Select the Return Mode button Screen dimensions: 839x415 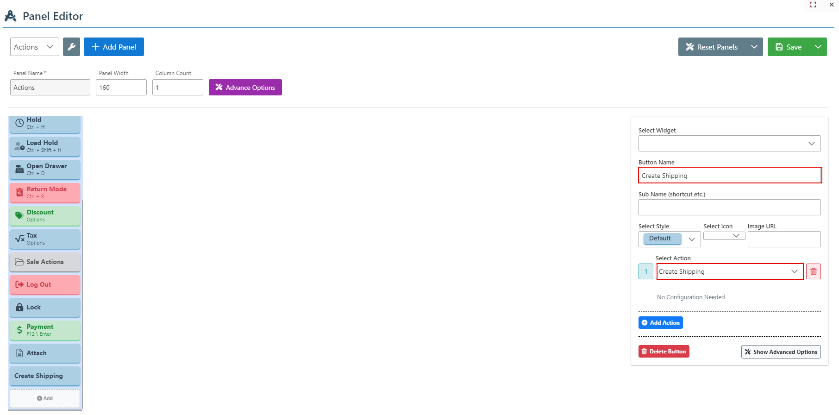pos(45,193)
